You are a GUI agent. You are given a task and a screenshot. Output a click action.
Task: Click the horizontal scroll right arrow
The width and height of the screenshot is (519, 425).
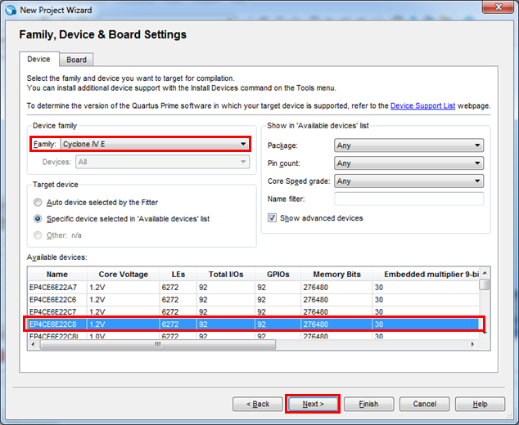pyautogui.click(x=472, y=344)
